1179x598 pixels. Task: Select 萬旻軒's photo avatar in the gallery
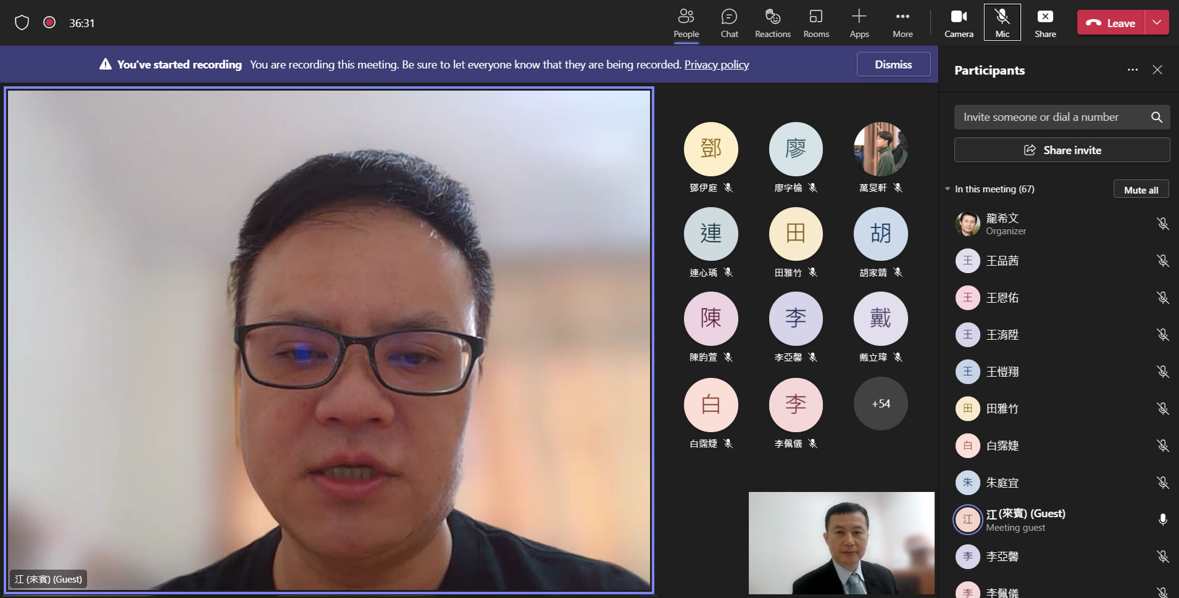click(x=881, y=149)
